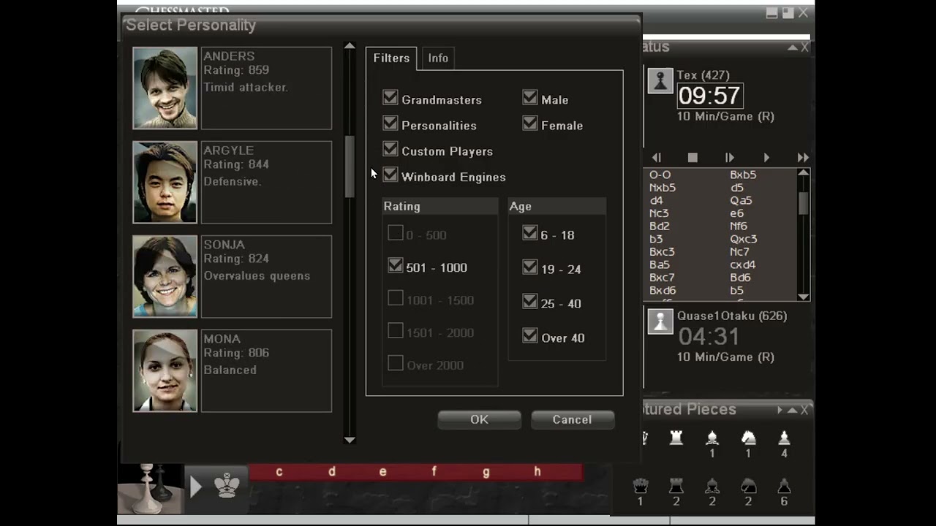
Task: Uncheck the Over 40 age filter
Action: click(530, 336)
